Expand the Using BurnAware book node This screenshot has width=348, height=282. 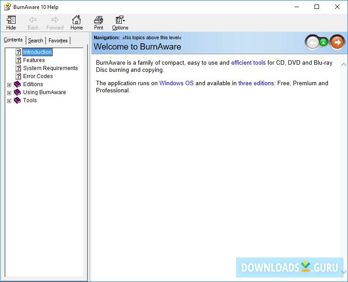[x=9, y=93]
